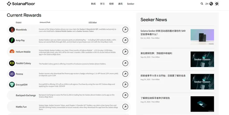
Task: Open the Aug 29 Seeker Season thumbnail
Action: click(x=202, y=82)
